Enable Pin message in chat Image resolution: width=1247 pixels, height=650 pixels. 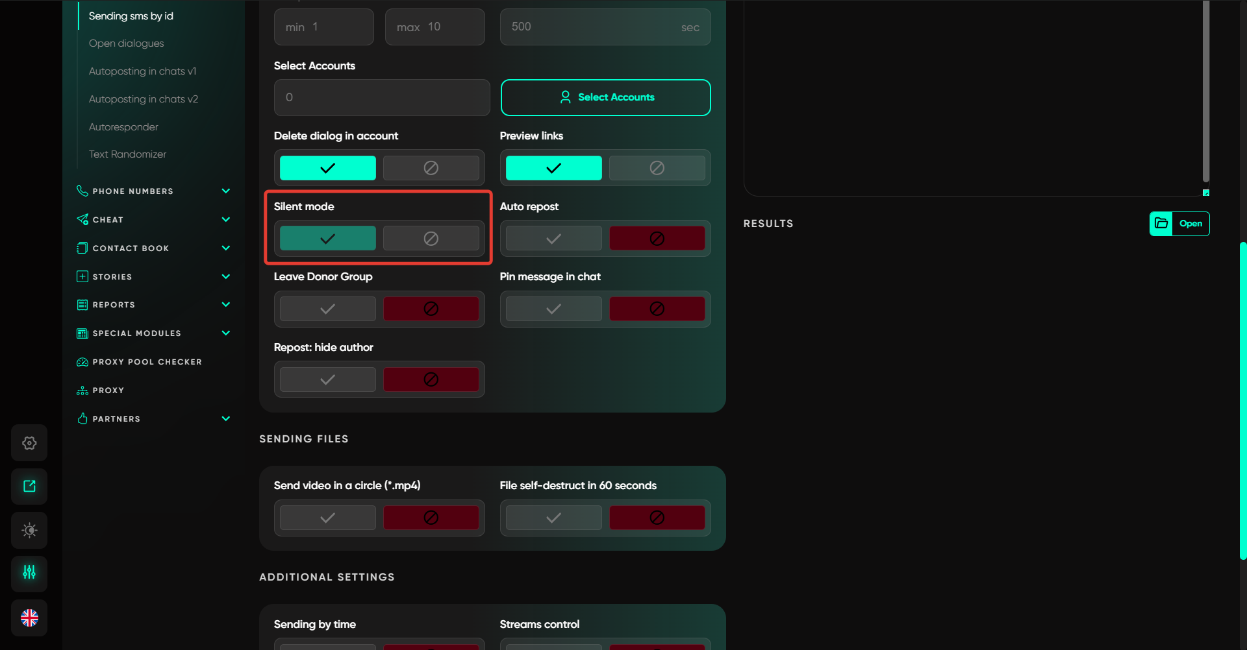click(553, 309)
